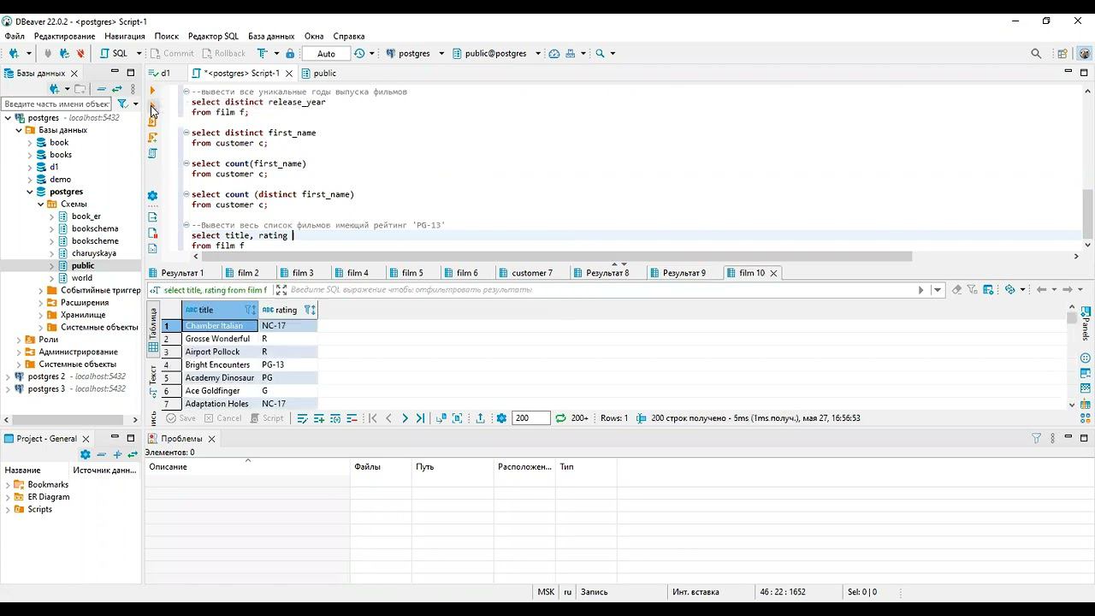Open the dashboard gauge icon in toolbar
The height and width of the screenshot is (616, 1095).
coord(554,53)
